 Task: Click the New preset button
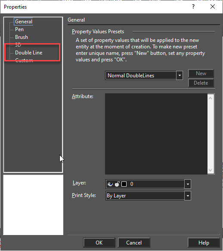201,73
